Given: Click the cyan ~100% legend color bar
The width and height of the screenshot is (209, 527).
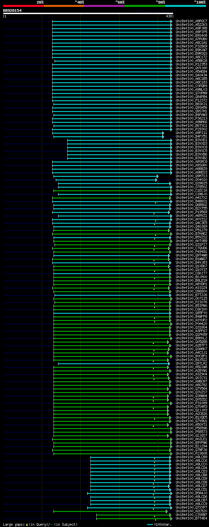Looking at the screenshot, I should (x=185, y=6).
